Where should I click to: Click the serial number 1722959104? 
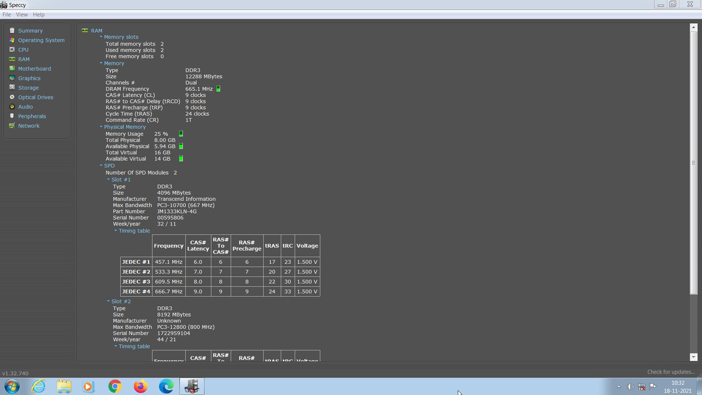173,334
